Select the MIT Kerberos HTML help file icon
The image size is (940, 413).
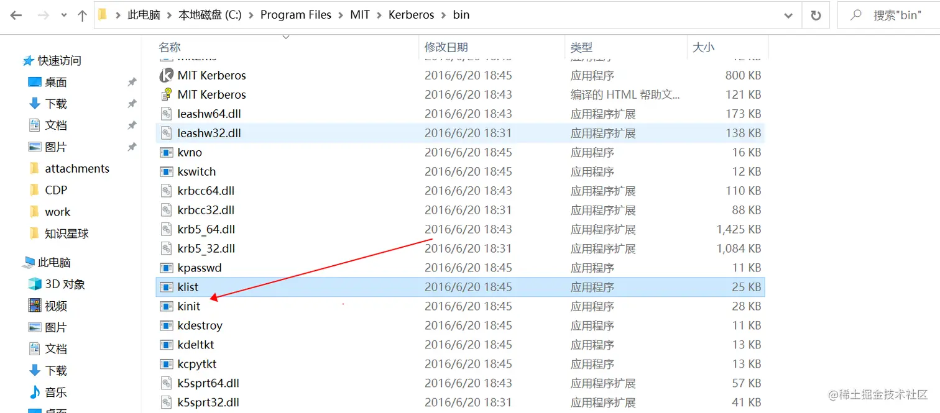(x=166, y=94)
